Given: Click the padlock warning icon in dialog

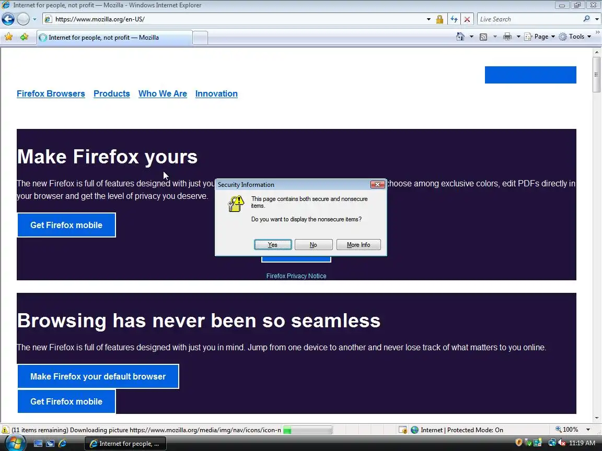Looking at the screenshot, I should [236, 204].
